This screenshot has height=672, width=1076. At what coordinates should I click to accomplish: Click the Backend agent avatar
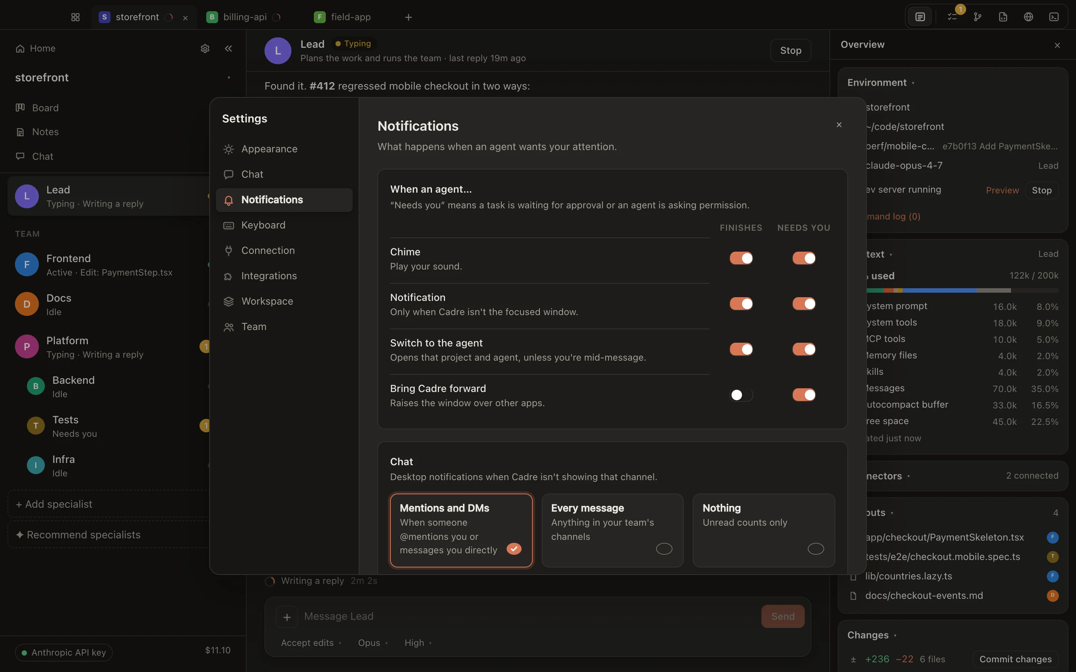point(35,386)
